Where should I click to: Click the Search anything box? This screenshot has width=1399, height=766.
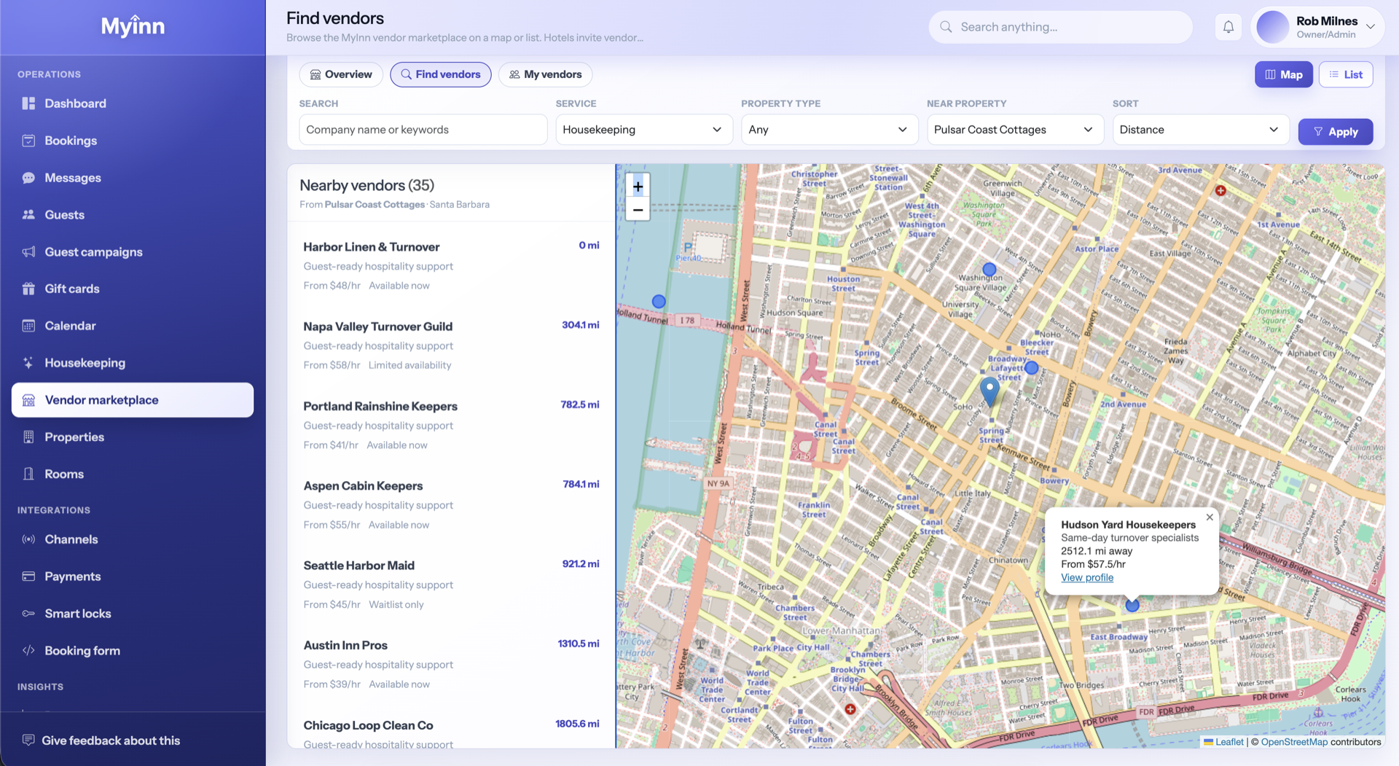[x=1060, y=27]
